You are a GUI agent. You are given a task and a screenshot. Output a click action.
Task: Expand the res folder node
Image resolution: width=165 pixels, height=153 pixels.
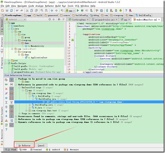(9, 61)
